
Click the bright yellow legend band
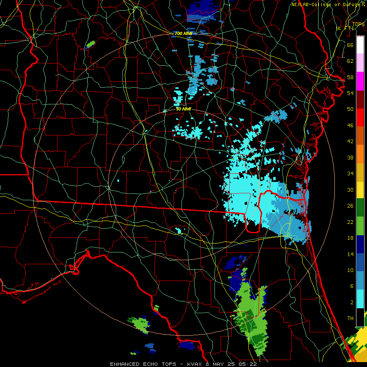pyautogui.click(x=360, y=190)
